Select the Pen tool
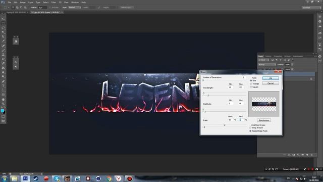 coord(3,81)
